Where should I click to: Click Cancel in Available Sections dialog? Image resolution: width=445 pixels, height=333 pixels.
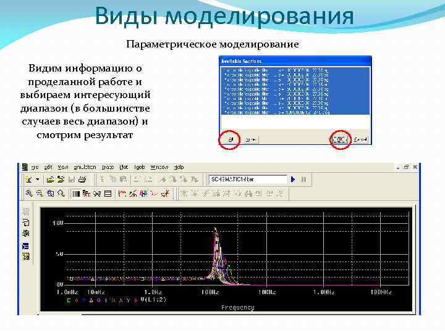[x=360, y=139]
